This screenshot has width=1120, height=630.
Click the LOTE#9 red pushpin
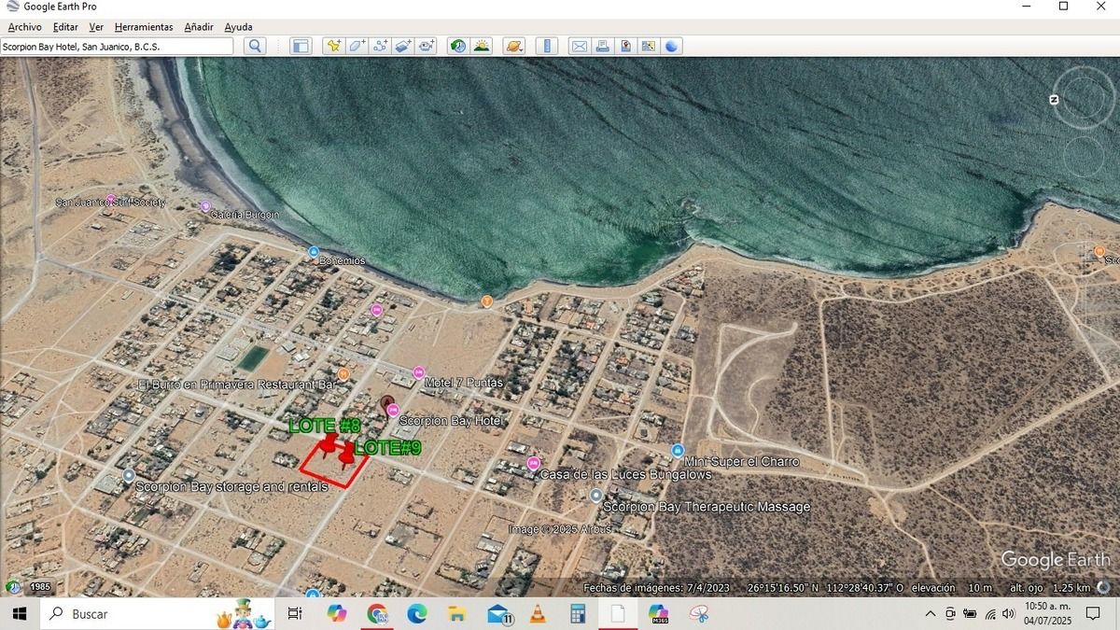[347, 455]
